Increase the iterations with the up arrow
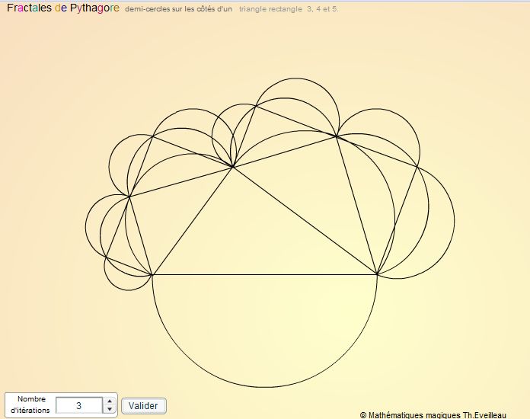Image resolution: width=530 pixels, height=419 pixels. tap(109, 401)
